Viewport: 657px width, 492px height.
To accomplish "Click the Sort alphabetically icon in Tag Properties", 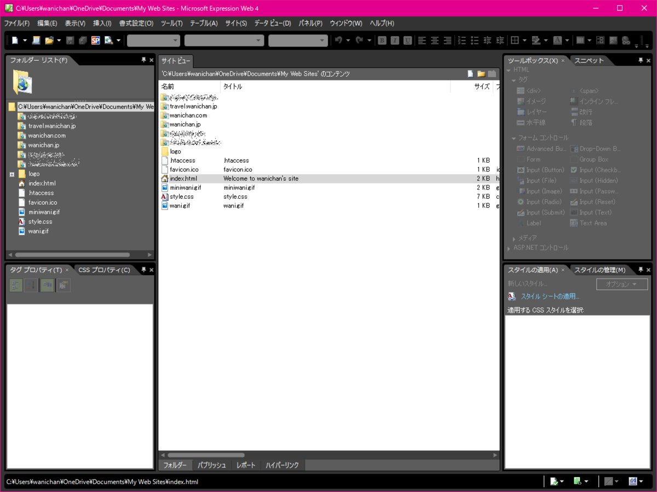I will click(x=31, y=285).
